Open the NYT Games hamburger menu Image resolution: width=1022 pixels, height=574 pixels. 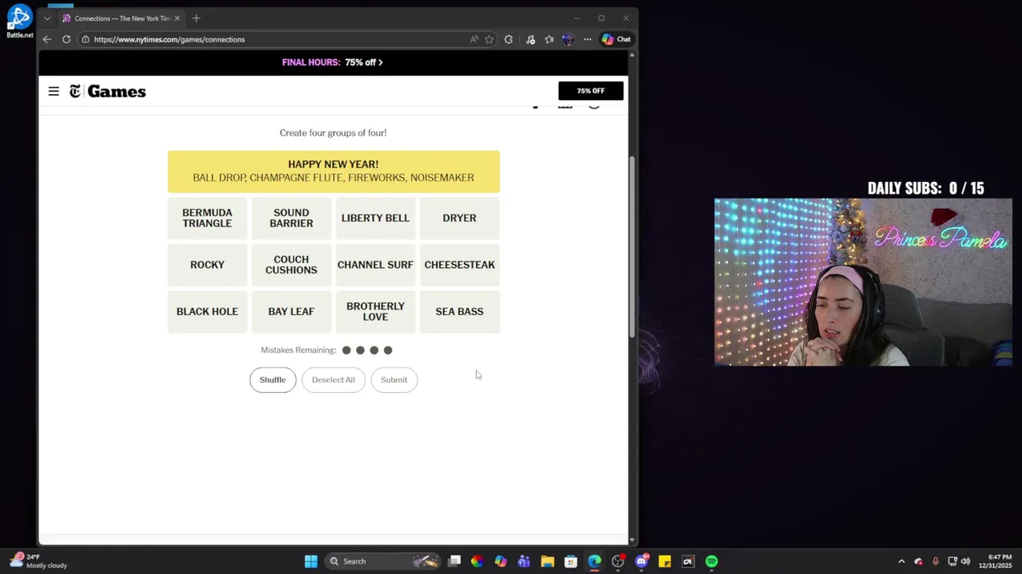pos(53,92)
